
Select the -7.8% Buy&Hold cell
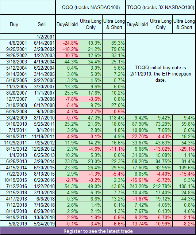(67, 99)
